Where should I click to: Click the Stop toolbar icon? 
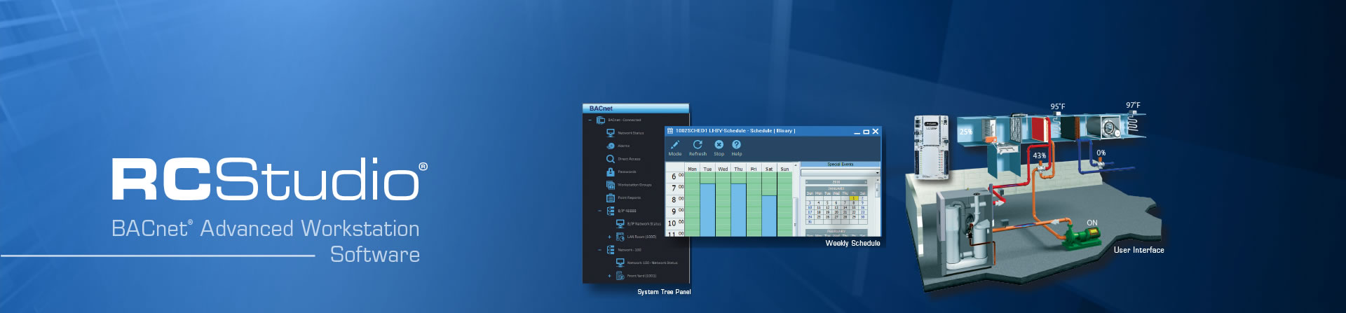coord(719,148)
